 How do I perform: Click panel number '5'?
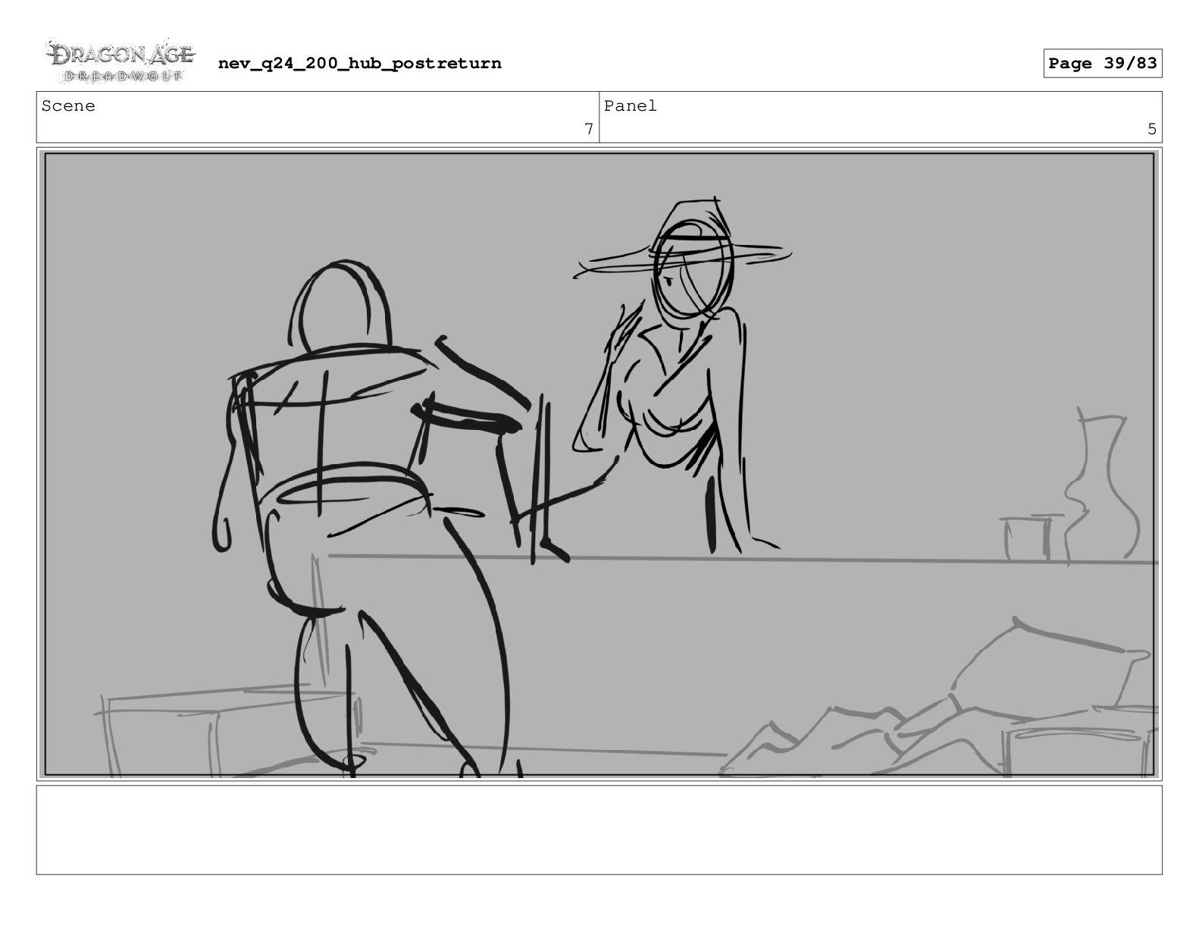(x=1151, y=129)
